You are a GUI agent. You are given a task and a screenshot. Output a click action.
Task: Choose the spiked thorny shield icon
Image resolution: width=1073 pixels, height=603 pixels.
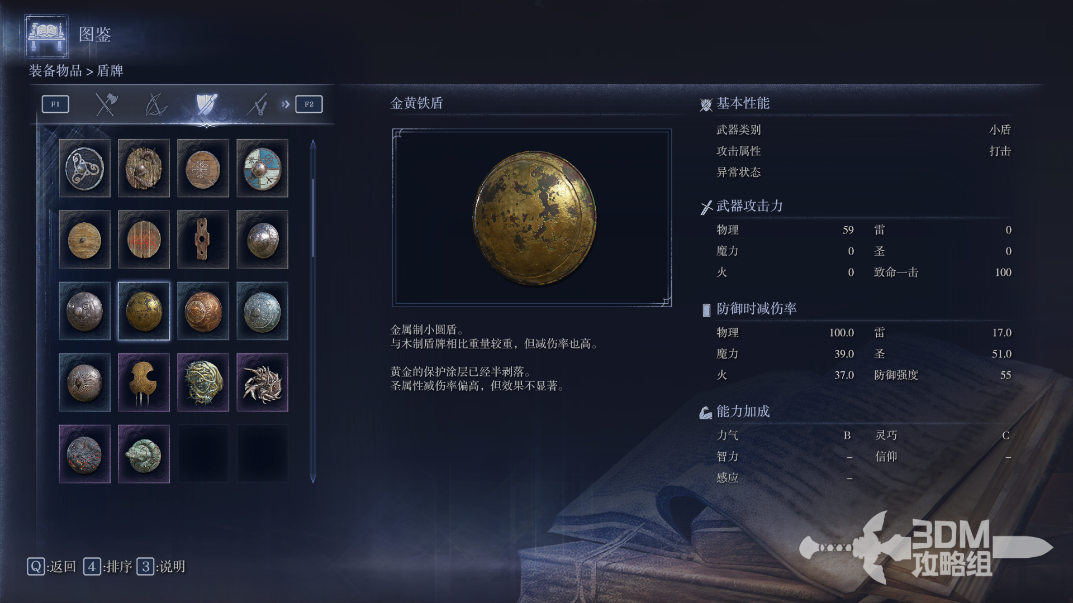click(262, 382)
